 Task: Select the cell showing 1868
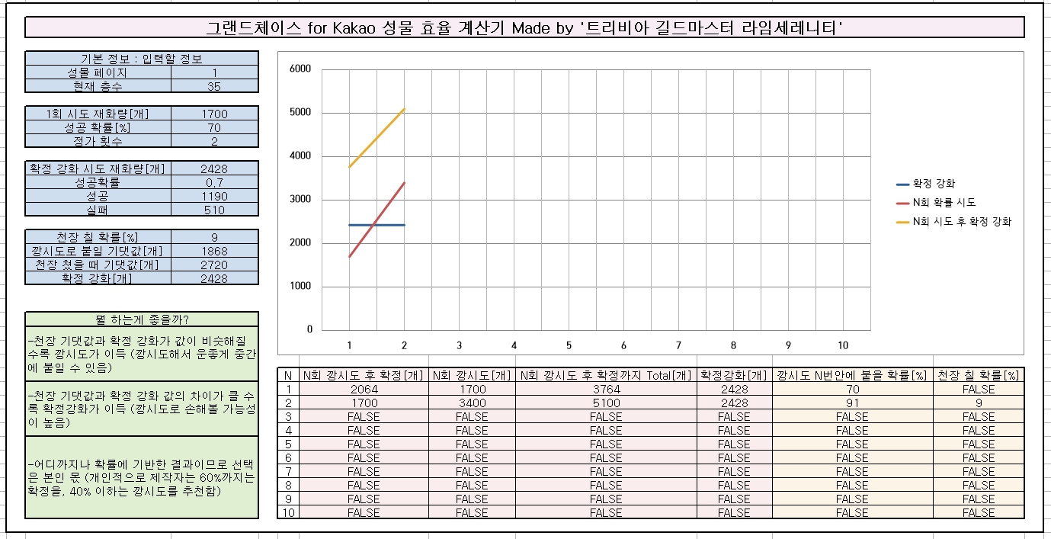pyautogui.click(x=215, y=251)
